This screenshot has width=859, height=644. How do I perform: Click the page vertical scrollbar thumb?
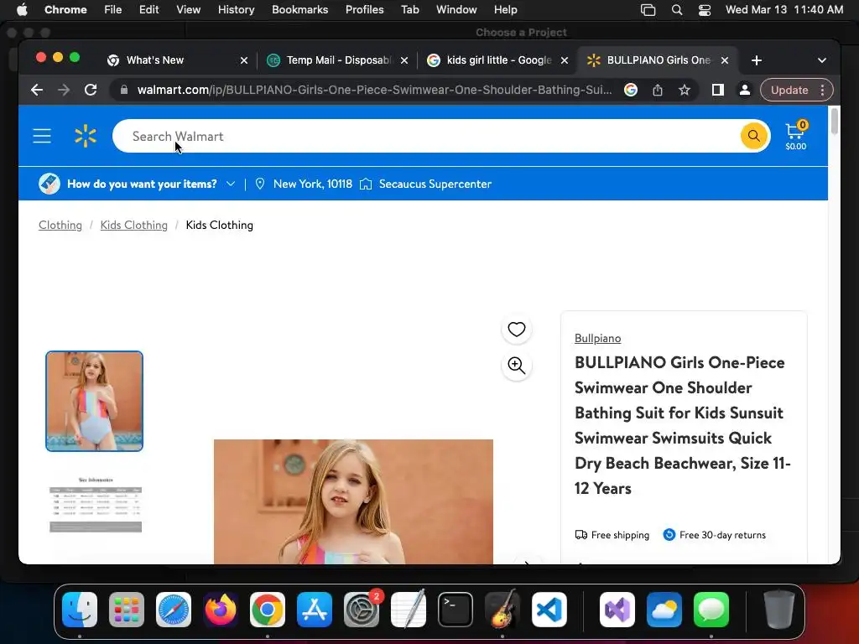click(x=835, y=122)
